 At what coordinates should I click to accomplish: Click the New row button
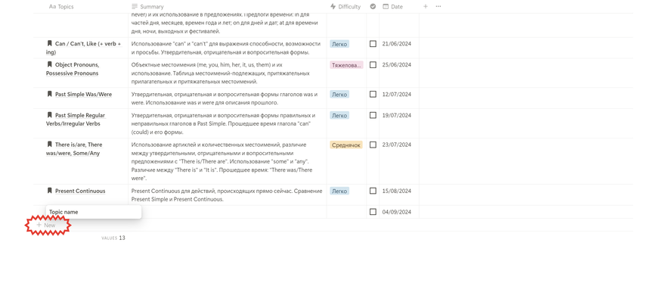pos(46,226)
